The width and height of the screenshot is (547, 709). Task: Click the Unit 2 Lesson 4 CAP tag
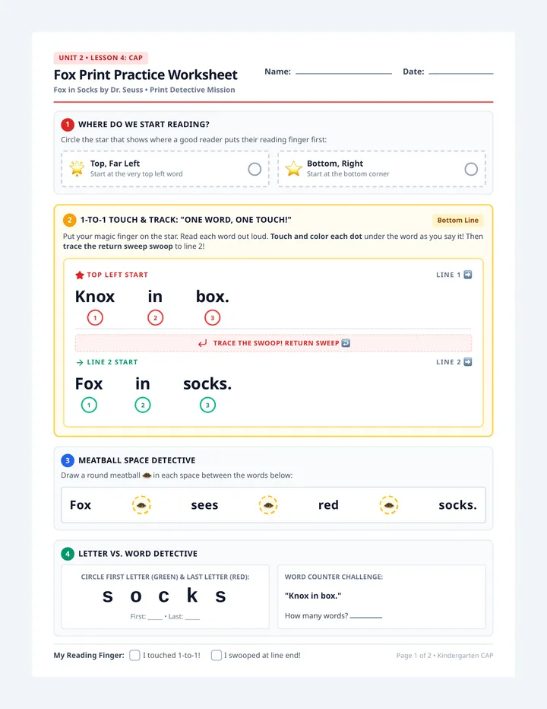pos(101,58)
